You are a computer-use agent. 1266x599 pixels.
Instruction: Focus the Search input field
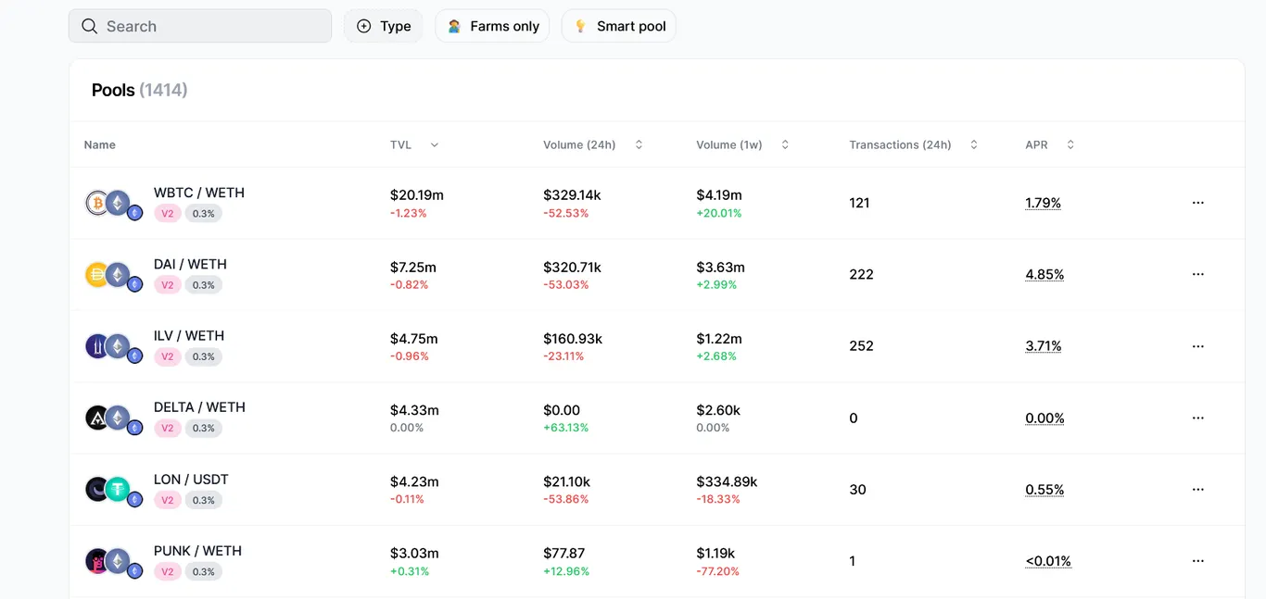pyautogui.click(x=200, y=26)
